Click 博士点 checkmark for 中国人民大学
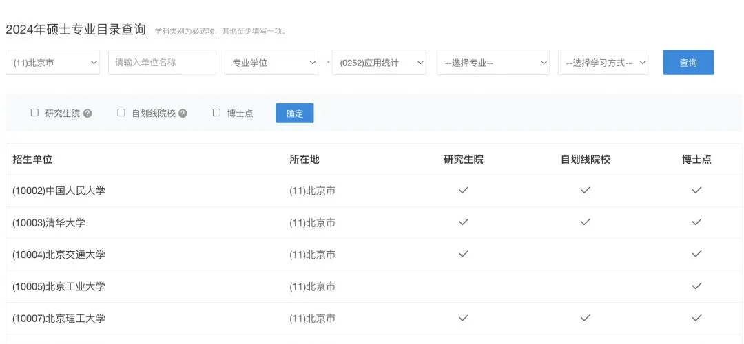Screen dimensions: 744x344 [x=696, y=190]
